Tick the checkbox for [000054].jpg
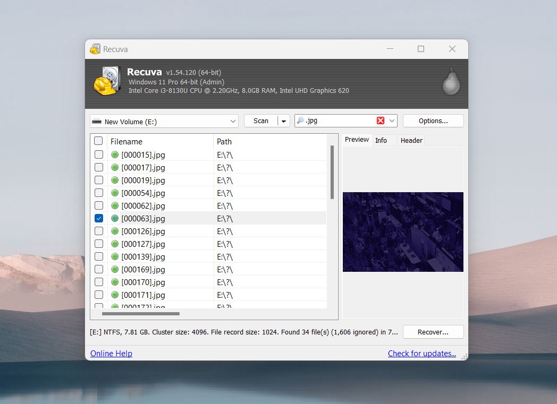 [99, 193]
